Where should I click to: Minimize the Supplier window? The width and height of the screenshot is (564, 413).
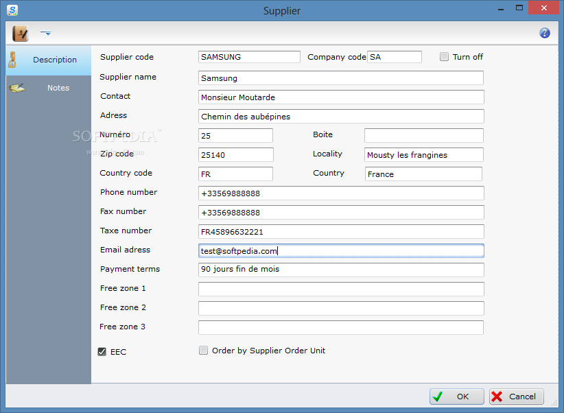[501, 9]
